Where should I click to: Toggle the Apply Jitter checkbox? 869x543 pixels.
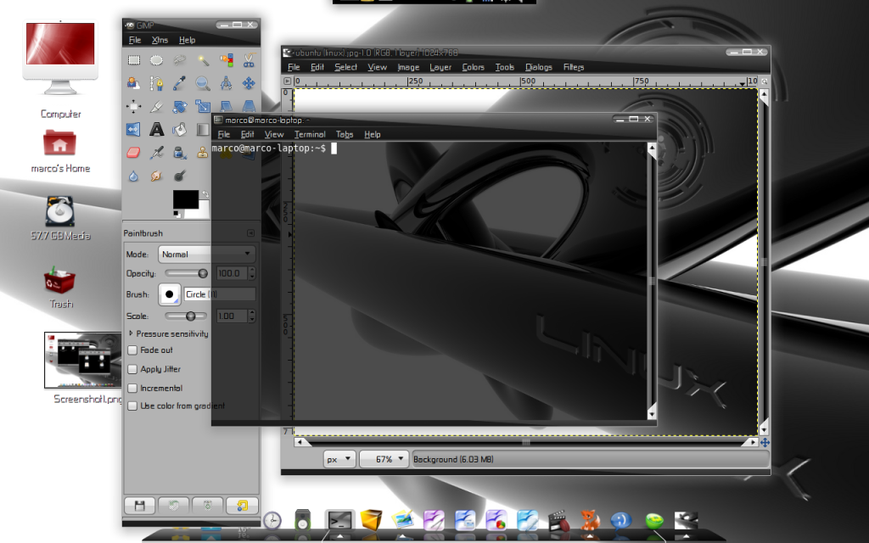pyautogui.click(x=132, y=369)
